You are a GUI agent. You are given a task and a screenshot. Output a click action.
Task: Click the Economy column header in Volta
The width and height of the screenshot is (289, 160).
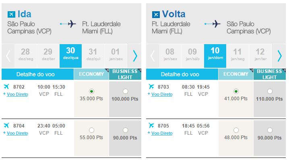236,74
